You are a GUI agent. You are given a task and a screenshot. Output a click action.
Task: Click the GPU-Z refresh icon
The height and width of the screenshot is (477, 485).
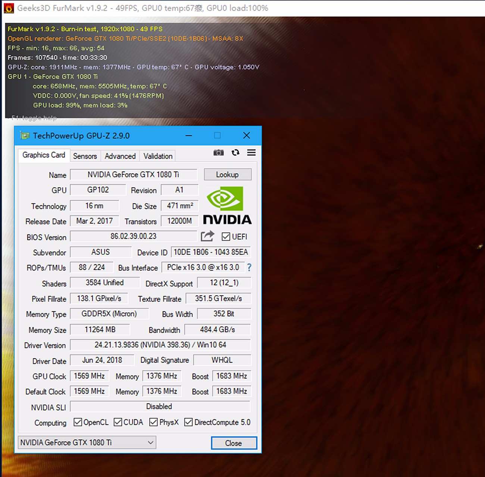[235, 152]
